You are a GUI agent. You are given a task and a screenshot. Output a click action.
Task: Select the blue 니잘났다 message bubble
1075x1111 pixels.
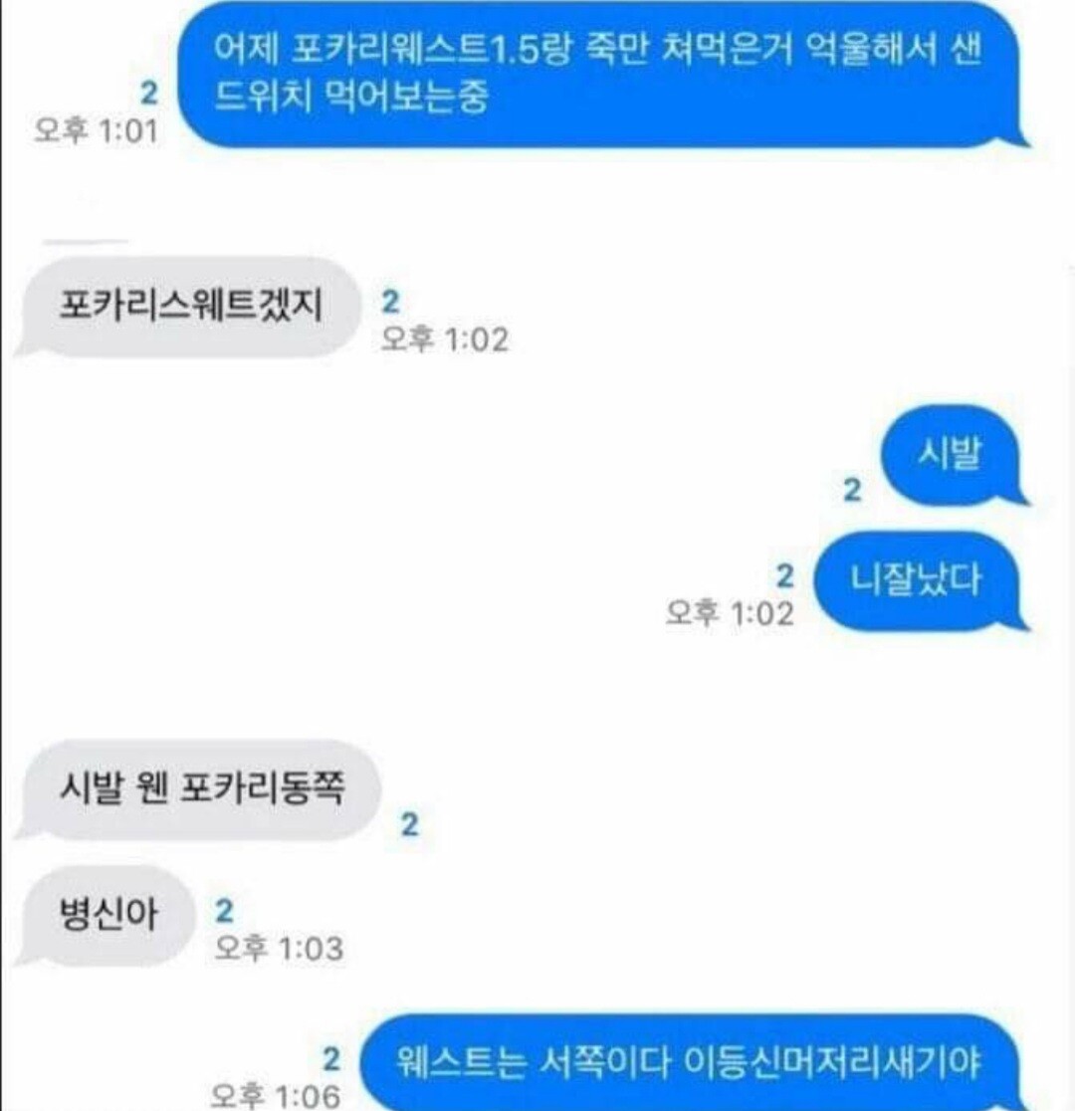(921, 580)
